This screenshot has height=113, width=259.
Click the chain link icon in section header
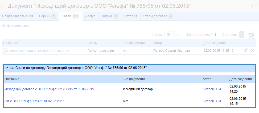(12, 68)
